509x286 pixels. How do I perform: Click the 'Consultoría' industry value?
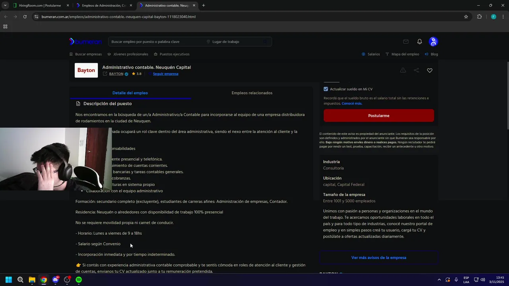tap(333, 168)
